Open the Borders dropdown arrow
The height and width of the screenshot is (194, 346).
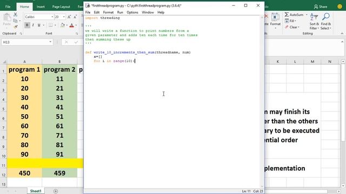coord(55,25)
